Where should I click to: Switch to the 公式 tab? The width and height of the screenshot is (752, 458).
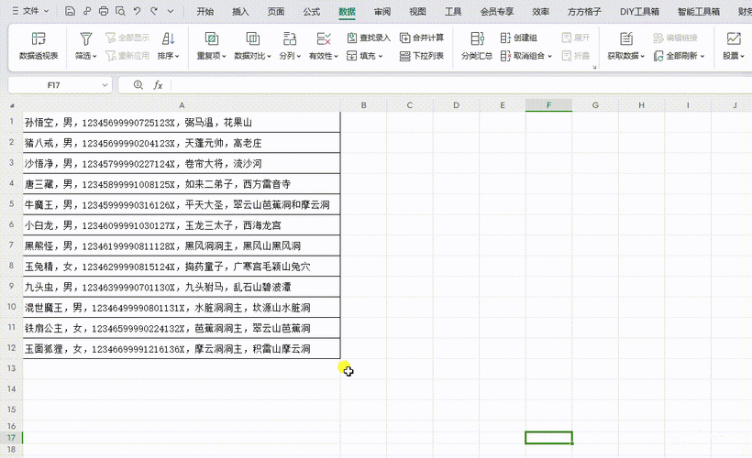click(311, 12)
